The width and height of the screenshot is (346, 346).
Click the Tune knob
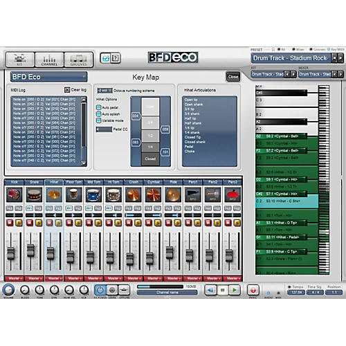[x=39, y=290]
